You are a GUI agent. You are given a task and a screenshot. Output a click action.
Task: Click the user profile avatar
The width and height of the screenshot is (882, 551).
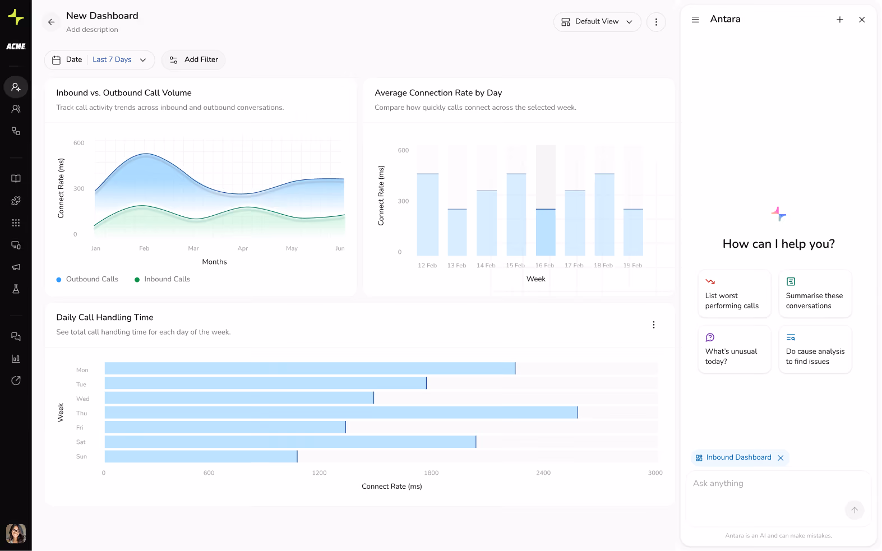point(16,534)
